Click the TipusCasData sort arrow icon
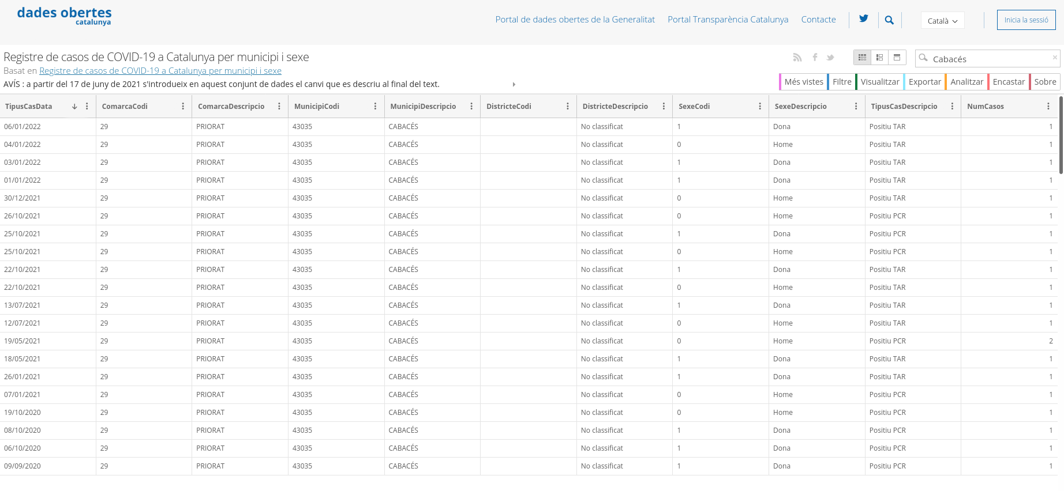The height and width of the screenshot is (491, 1064). (x=74, y=107)
